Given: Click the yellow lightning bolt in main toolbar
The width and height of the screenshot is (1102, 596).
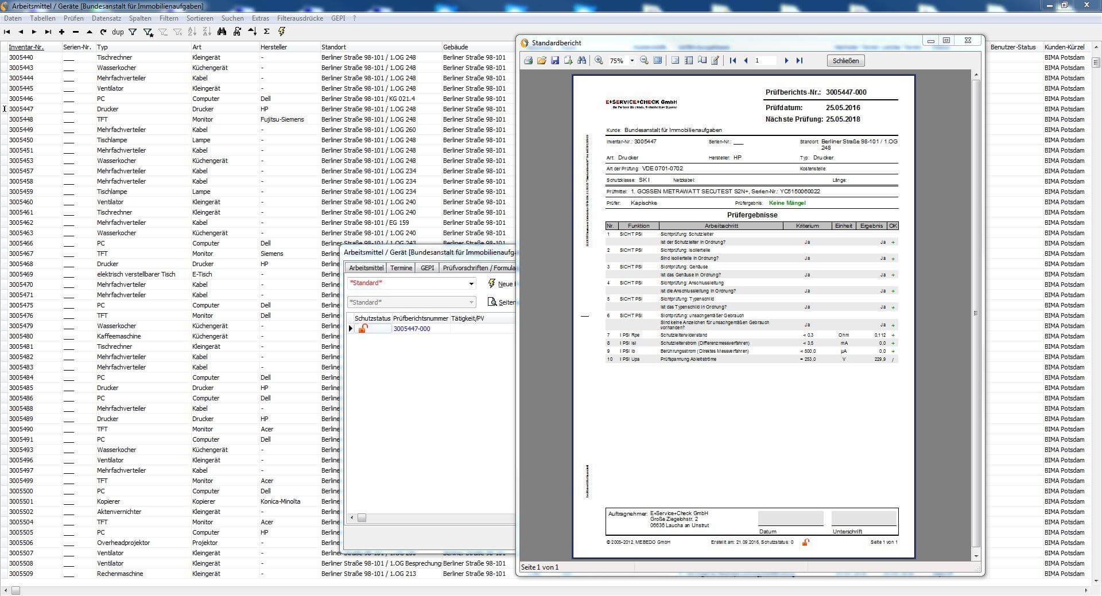Looking at the screenshot, I should (x=282, y=32).
